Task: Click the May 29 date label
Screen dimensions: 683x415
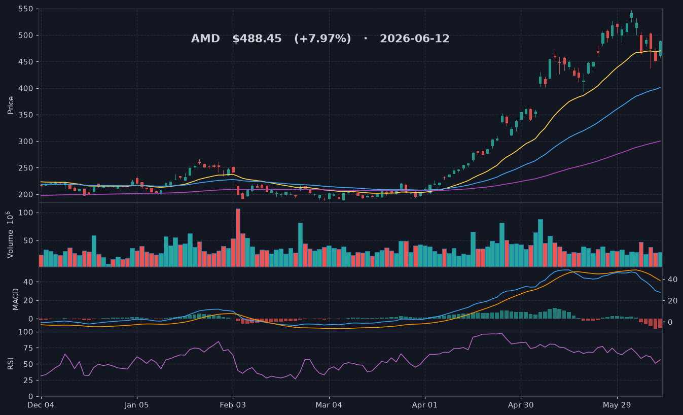Action: [617, 405]
